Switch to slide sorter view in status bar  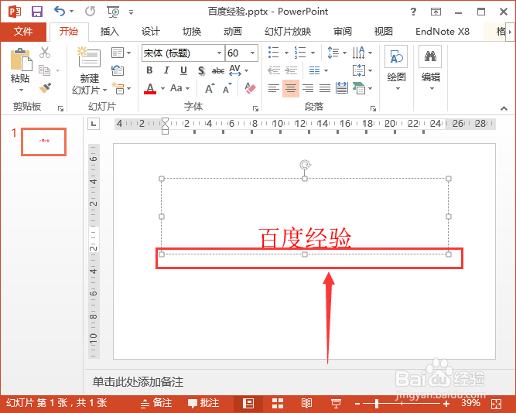[278, 403]
